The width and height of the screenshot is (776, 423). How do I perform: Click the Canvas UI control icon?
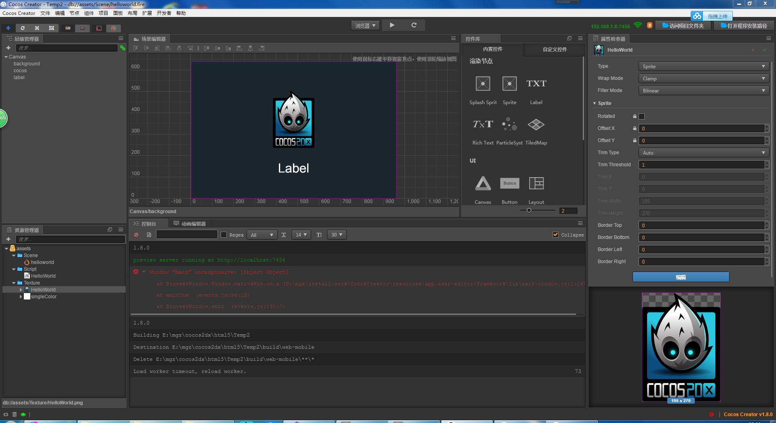483,183
